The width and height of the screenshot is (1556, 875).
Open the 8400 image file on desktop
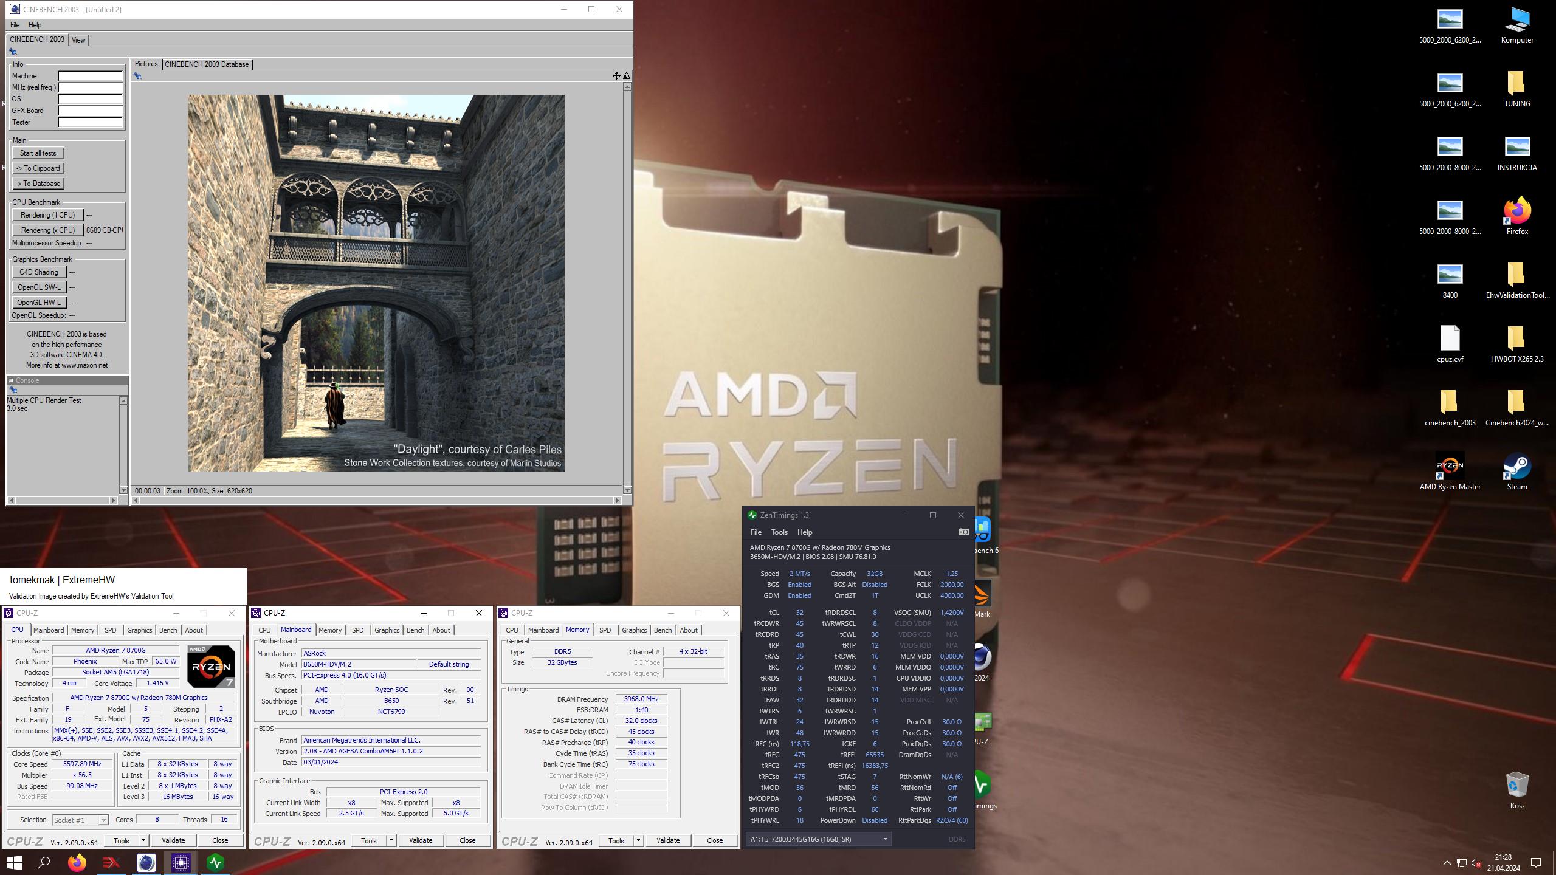1450,281
